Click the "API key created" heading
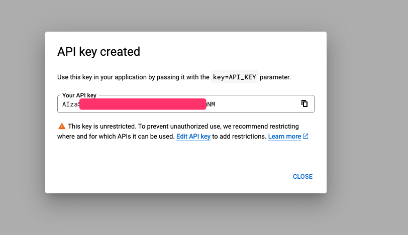 tap(98, 51)
